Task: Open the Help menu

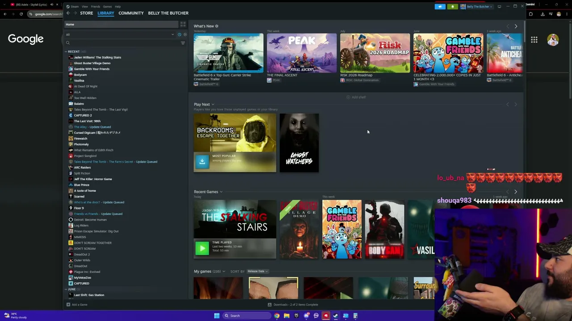Action: 118,7
